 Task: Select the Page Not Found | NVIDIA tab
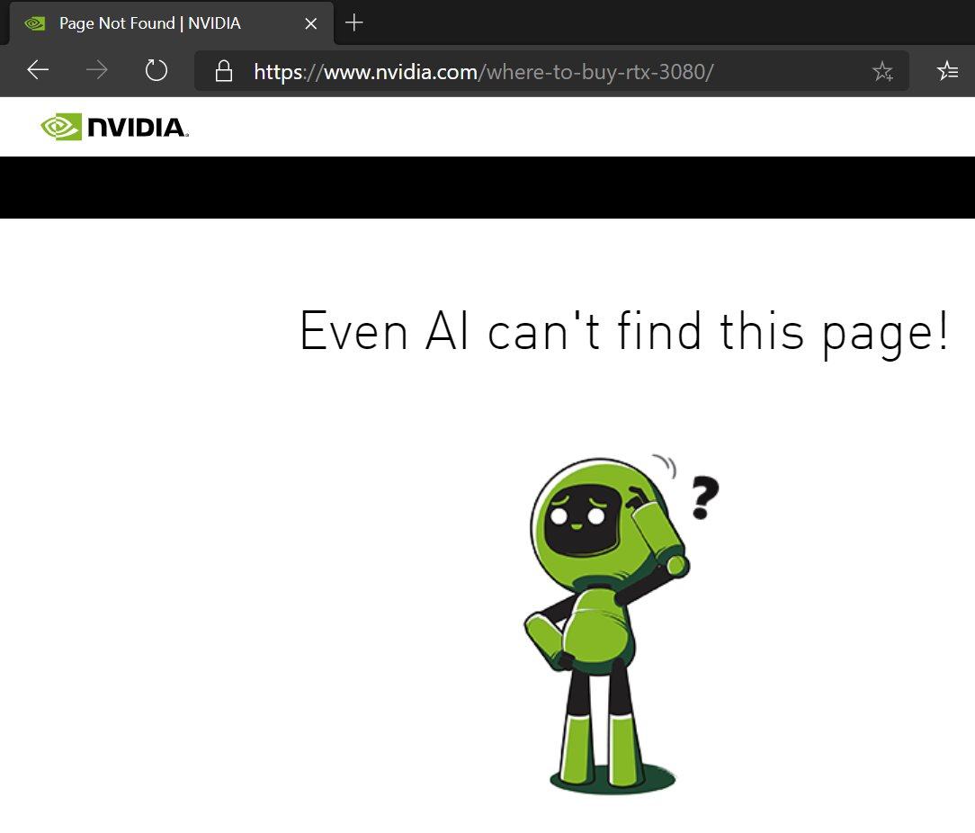pyautogui.click(x=172, y=23)
